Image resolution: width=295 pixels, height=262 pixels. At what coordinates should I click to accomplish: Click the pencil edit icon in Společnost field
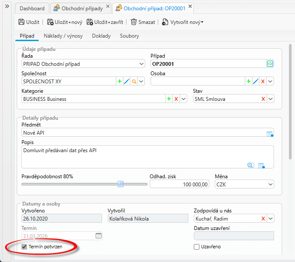pyautogui.click(x=126, y=81)
